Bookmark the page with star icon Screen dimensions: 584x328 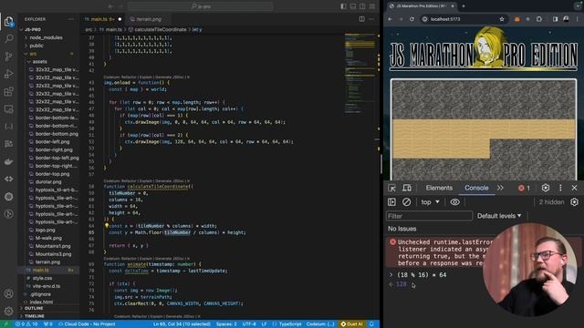[502, 19]
